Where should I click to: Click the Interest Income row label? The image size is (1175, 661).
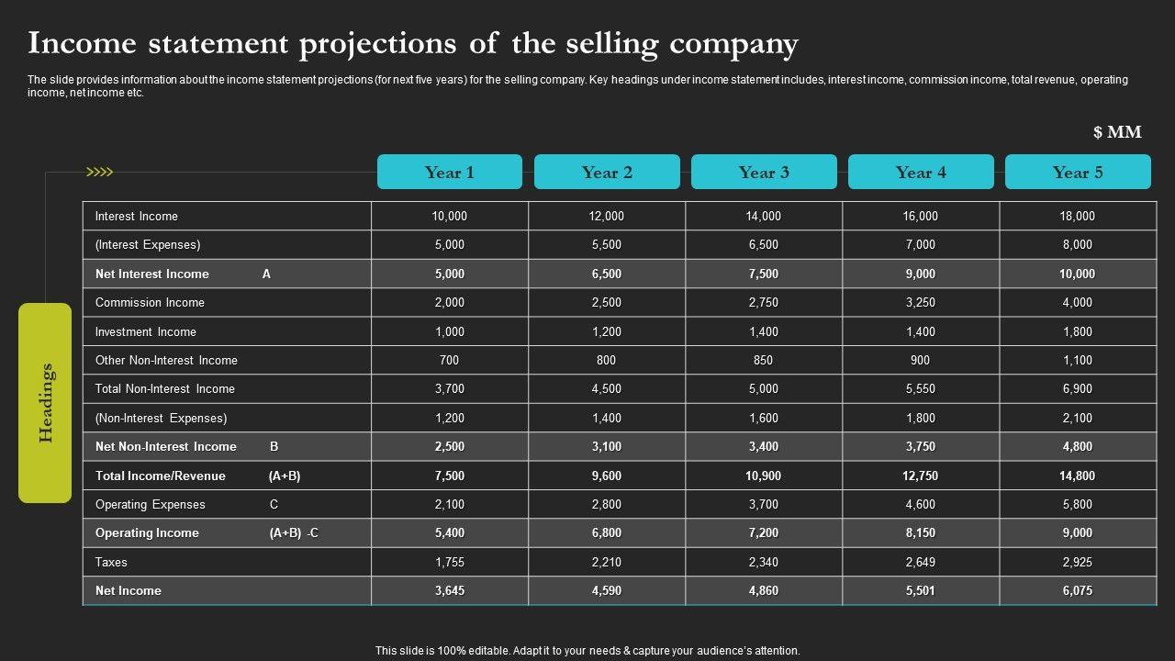pos(137,217)
